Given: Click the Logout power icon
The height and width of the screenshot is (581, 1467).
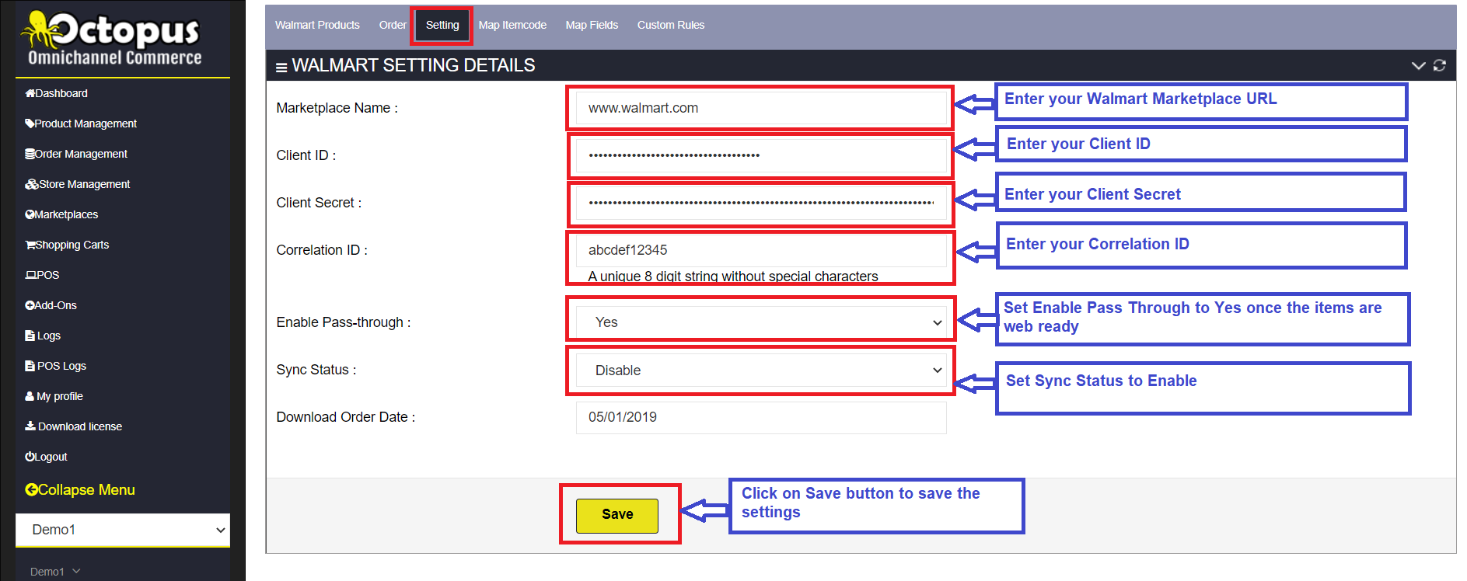Looking at the screenshot, I should point(30,457).
